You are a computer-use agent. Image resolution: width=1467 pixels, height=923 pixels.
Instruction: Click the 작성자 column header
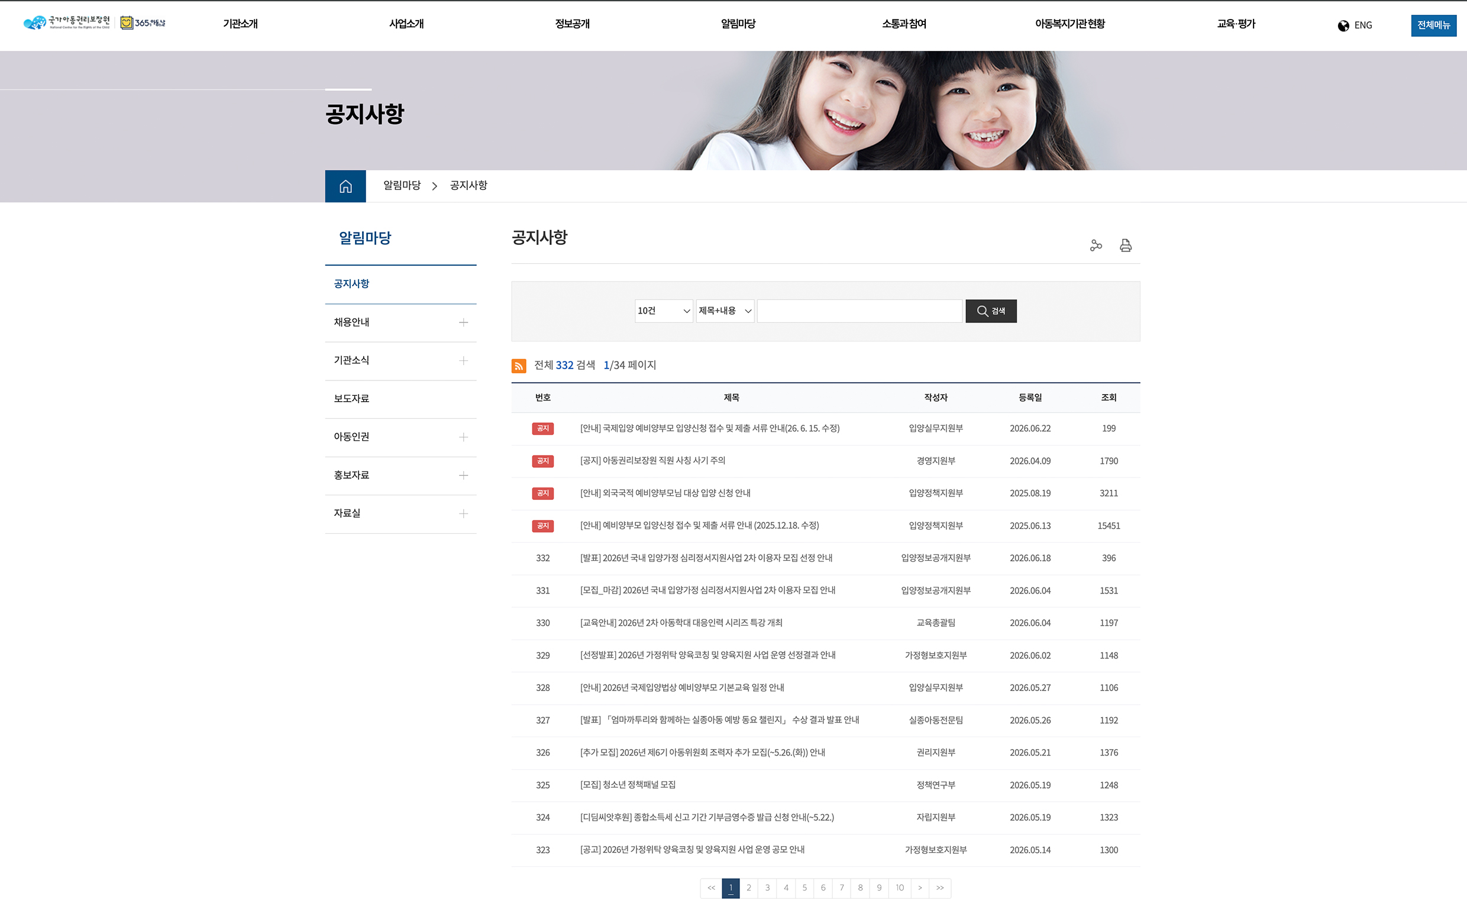coord(936,398)
